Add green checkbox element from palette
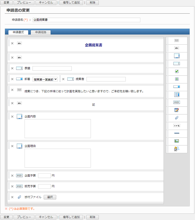 pos(177,71)
